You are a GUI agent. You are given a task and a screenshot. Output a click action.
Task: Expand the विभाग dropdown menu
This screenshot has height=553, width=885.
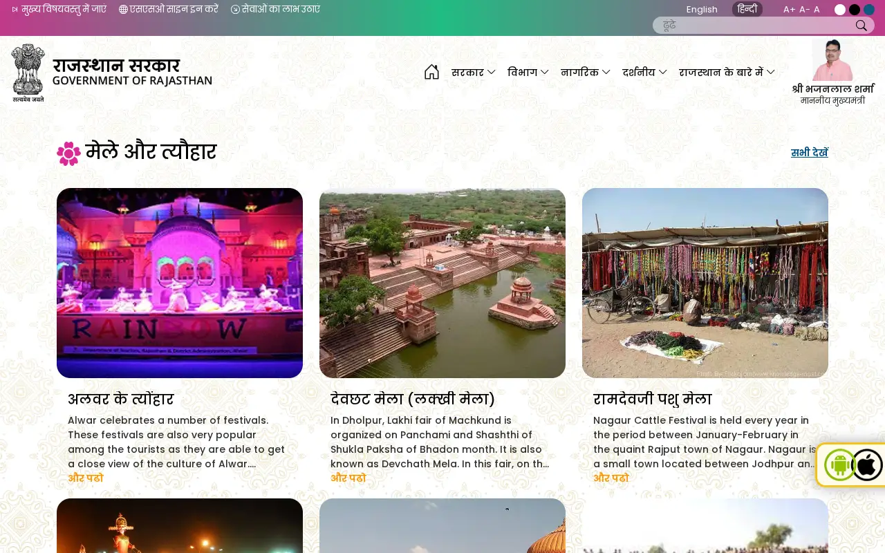528,72
